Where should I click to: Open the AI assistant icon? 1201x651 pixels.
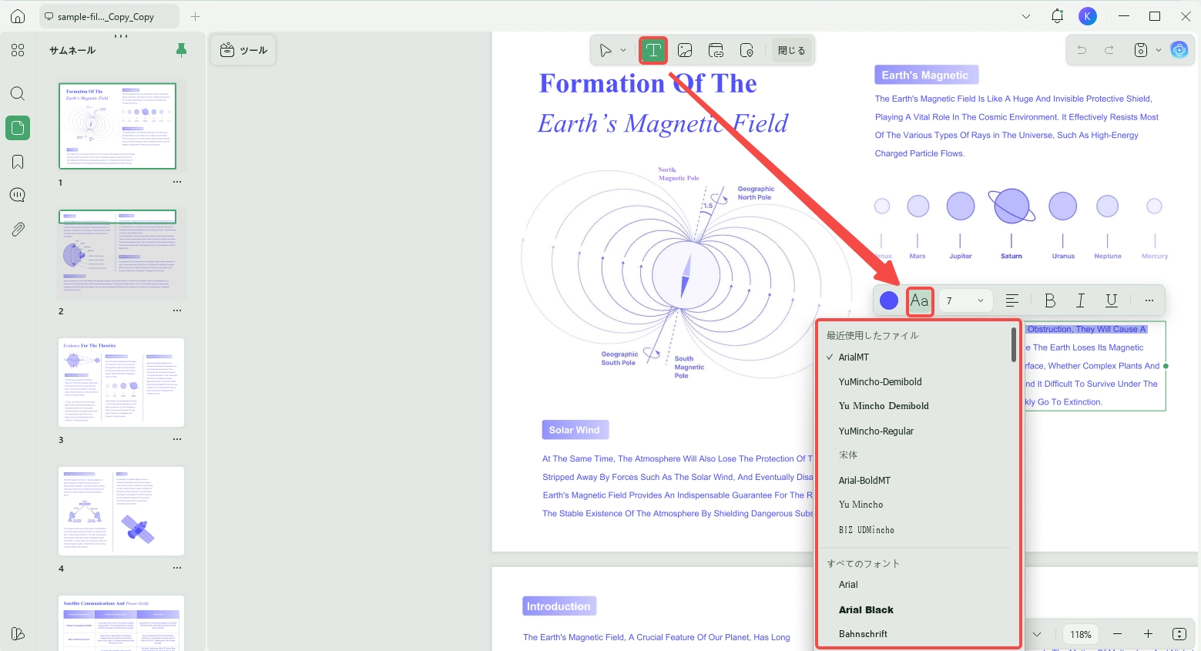pos(1179,50)
